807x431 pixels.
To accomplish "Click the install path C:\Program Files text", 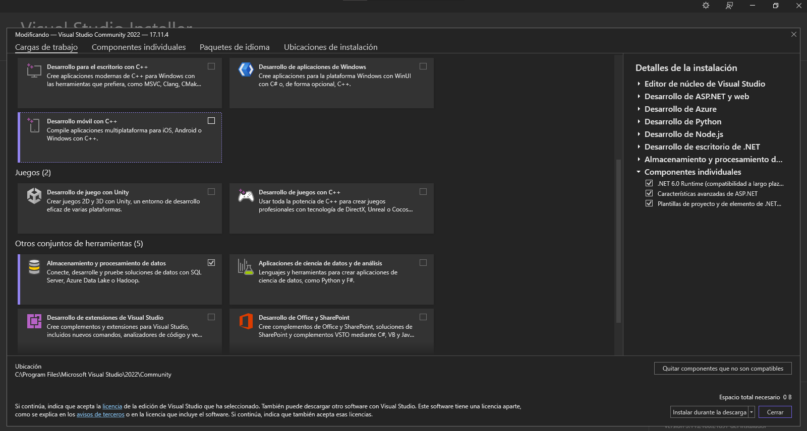I will tap(93, 375).
